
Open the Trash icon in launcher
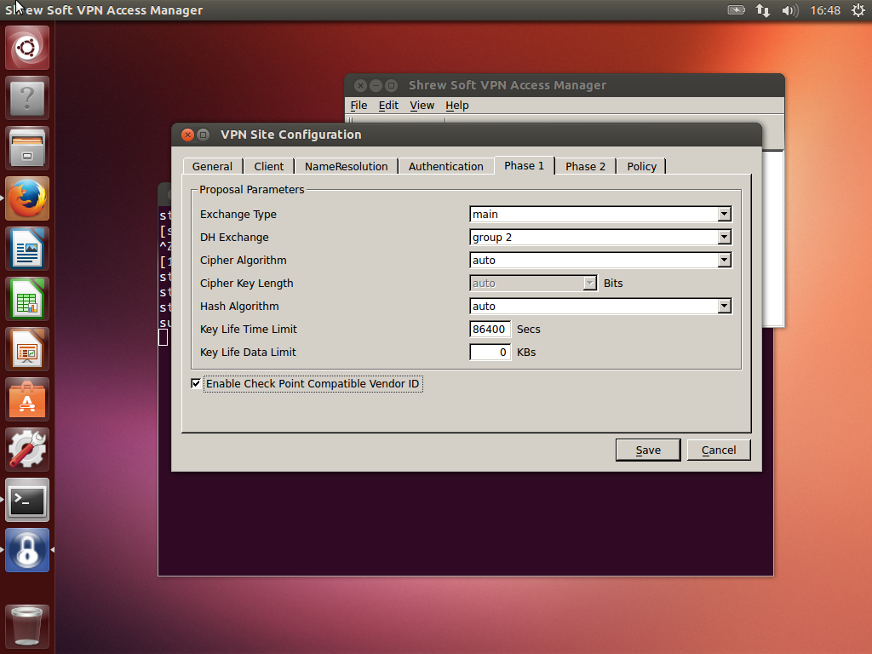27,626
